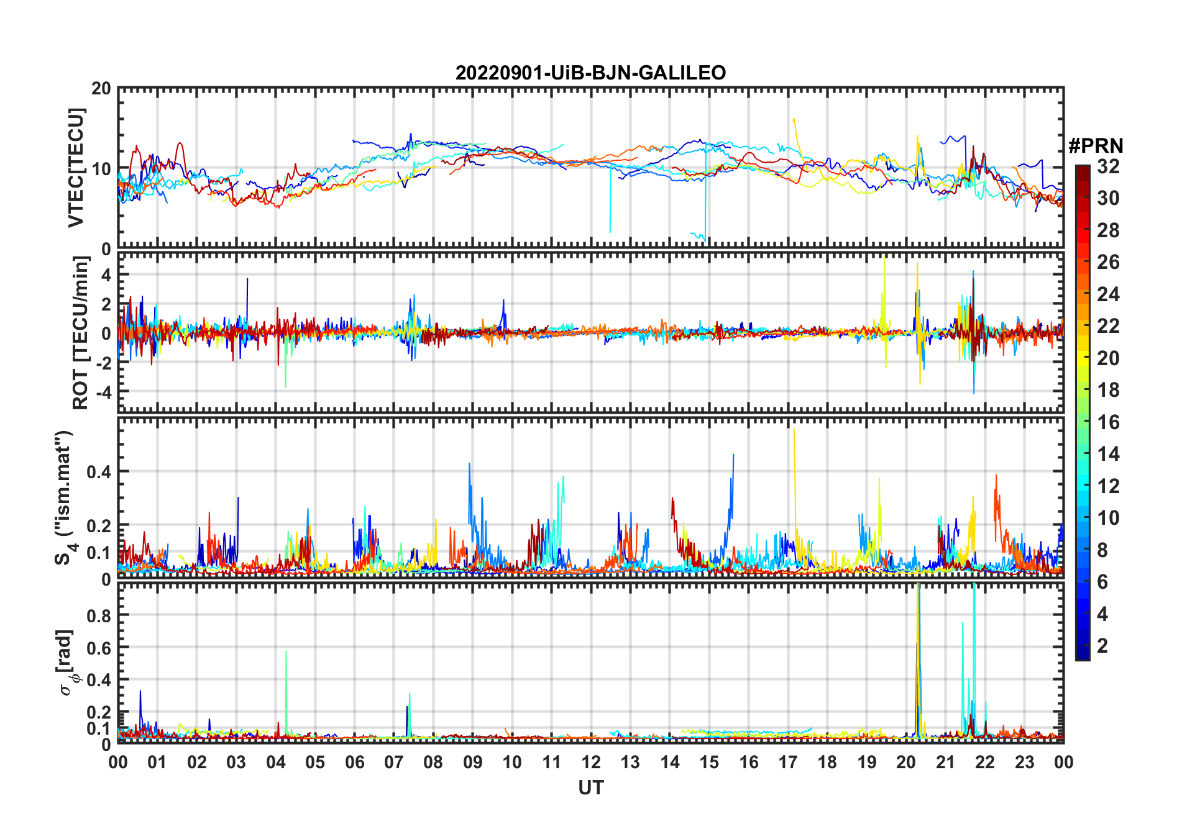This screenshot has width=1182, height=826.
Task: Click x-axis tick label 21
Action: (945, 762)
